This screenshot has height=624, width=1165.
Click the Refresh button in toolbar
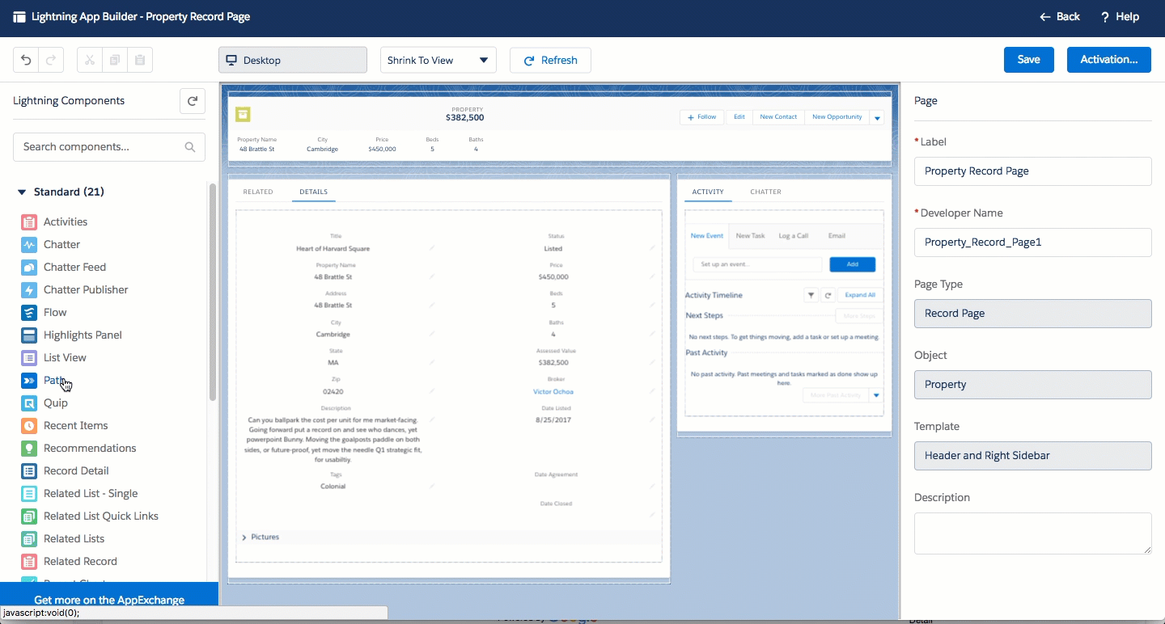(550, 60)
